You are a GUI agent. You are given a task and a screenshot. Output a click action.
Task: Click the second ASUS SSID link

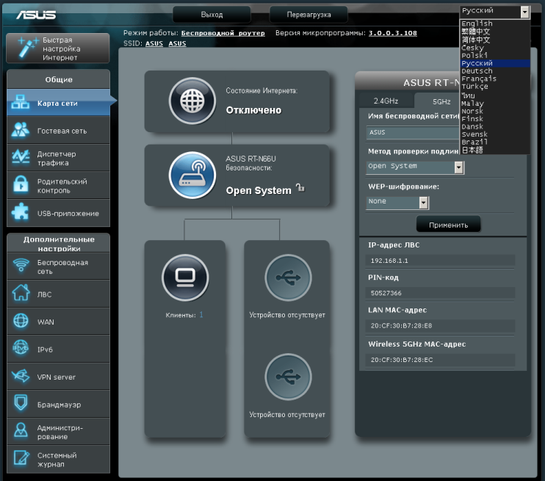coord(177,43)
